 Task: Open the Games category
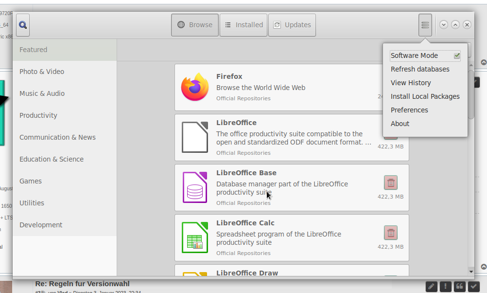pos(31,181)
